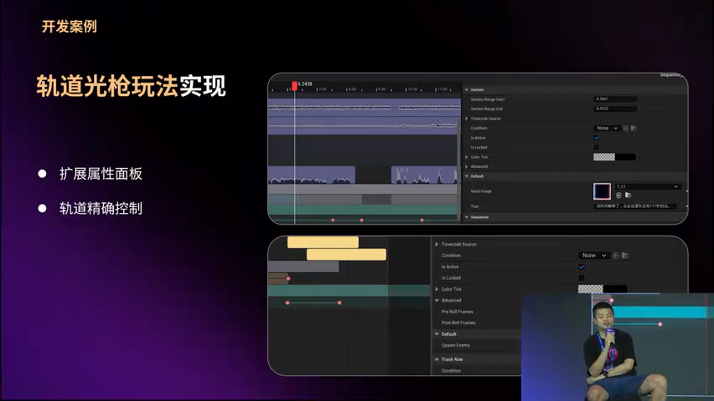Viewport: 714px width, 401px height.
Task: Click the circular asset icon beside the lower Condition dropdown
Action: [616, 255]
